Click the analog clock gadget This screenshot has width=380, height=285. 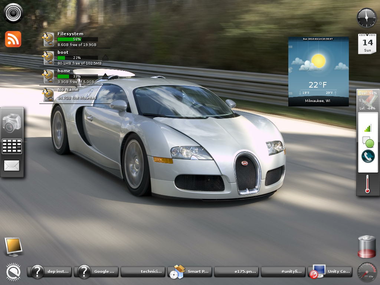click(x=367, y=17)
